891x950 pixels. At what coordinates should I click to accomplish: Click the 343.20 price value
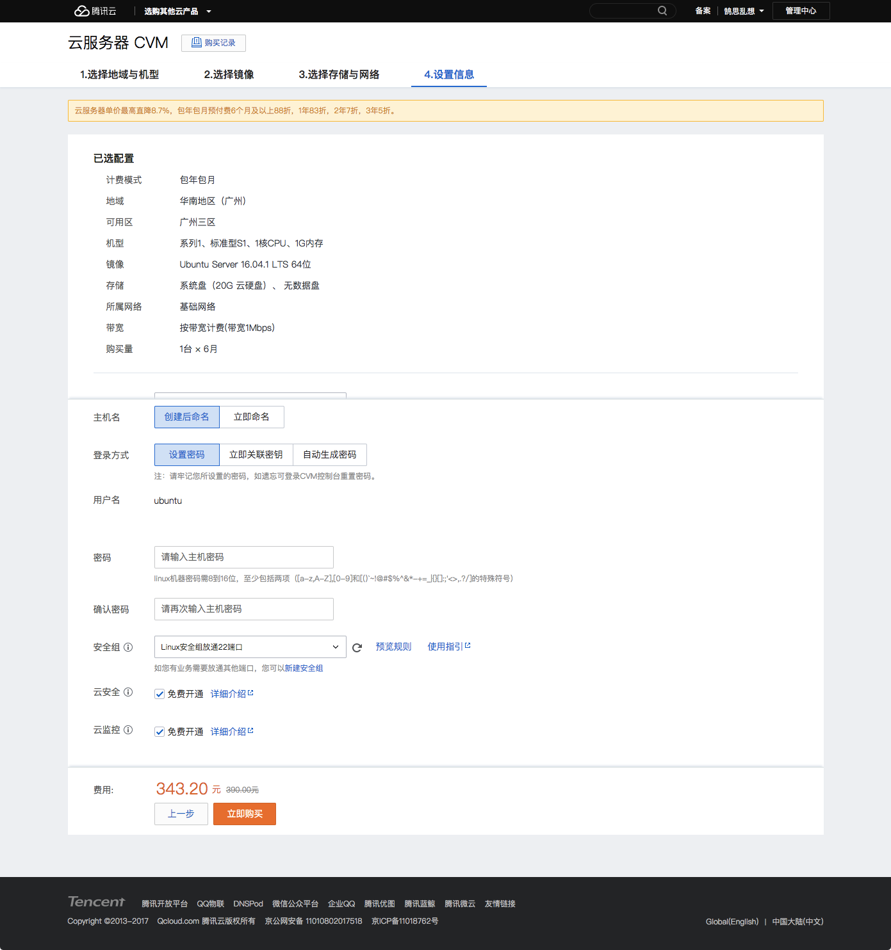point(182,789)
